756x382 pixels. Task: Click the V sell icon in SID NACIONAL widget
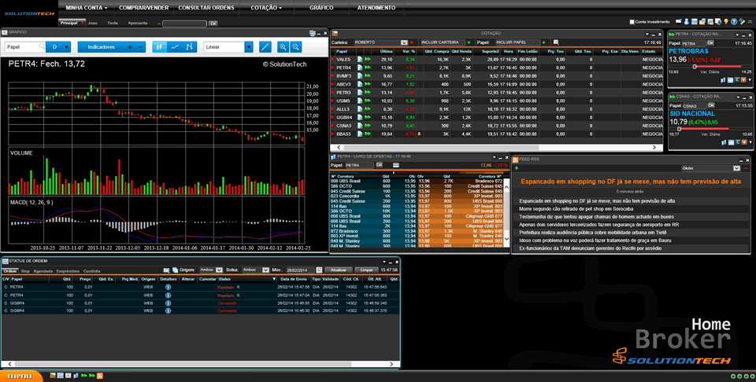(743, 142)
